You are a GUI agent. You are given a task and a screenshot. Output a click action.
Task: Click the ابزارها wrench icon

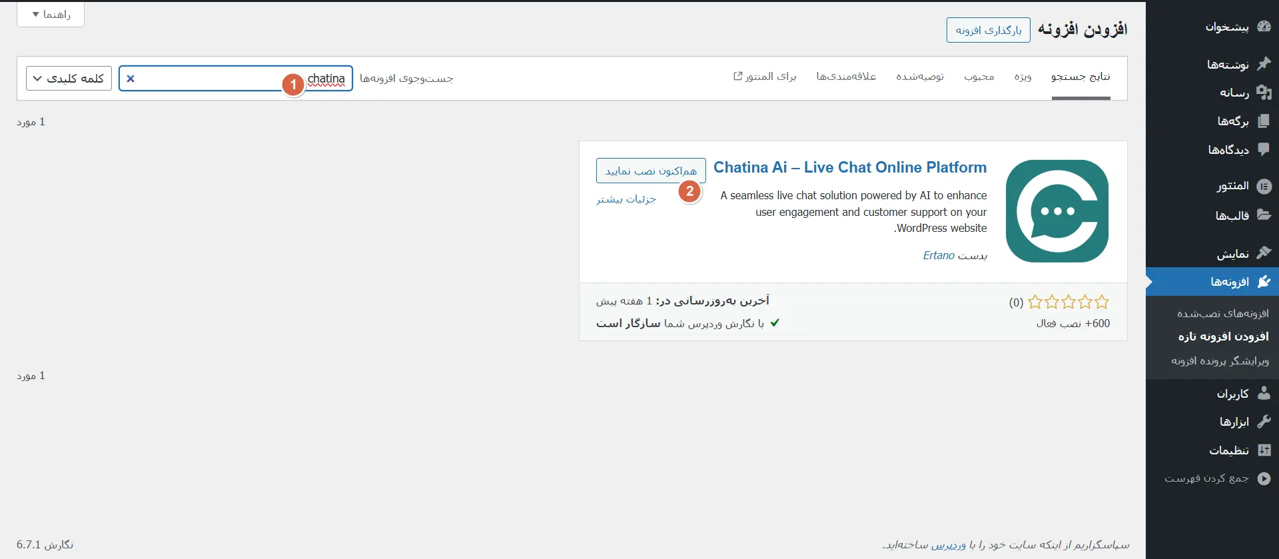1264,422
